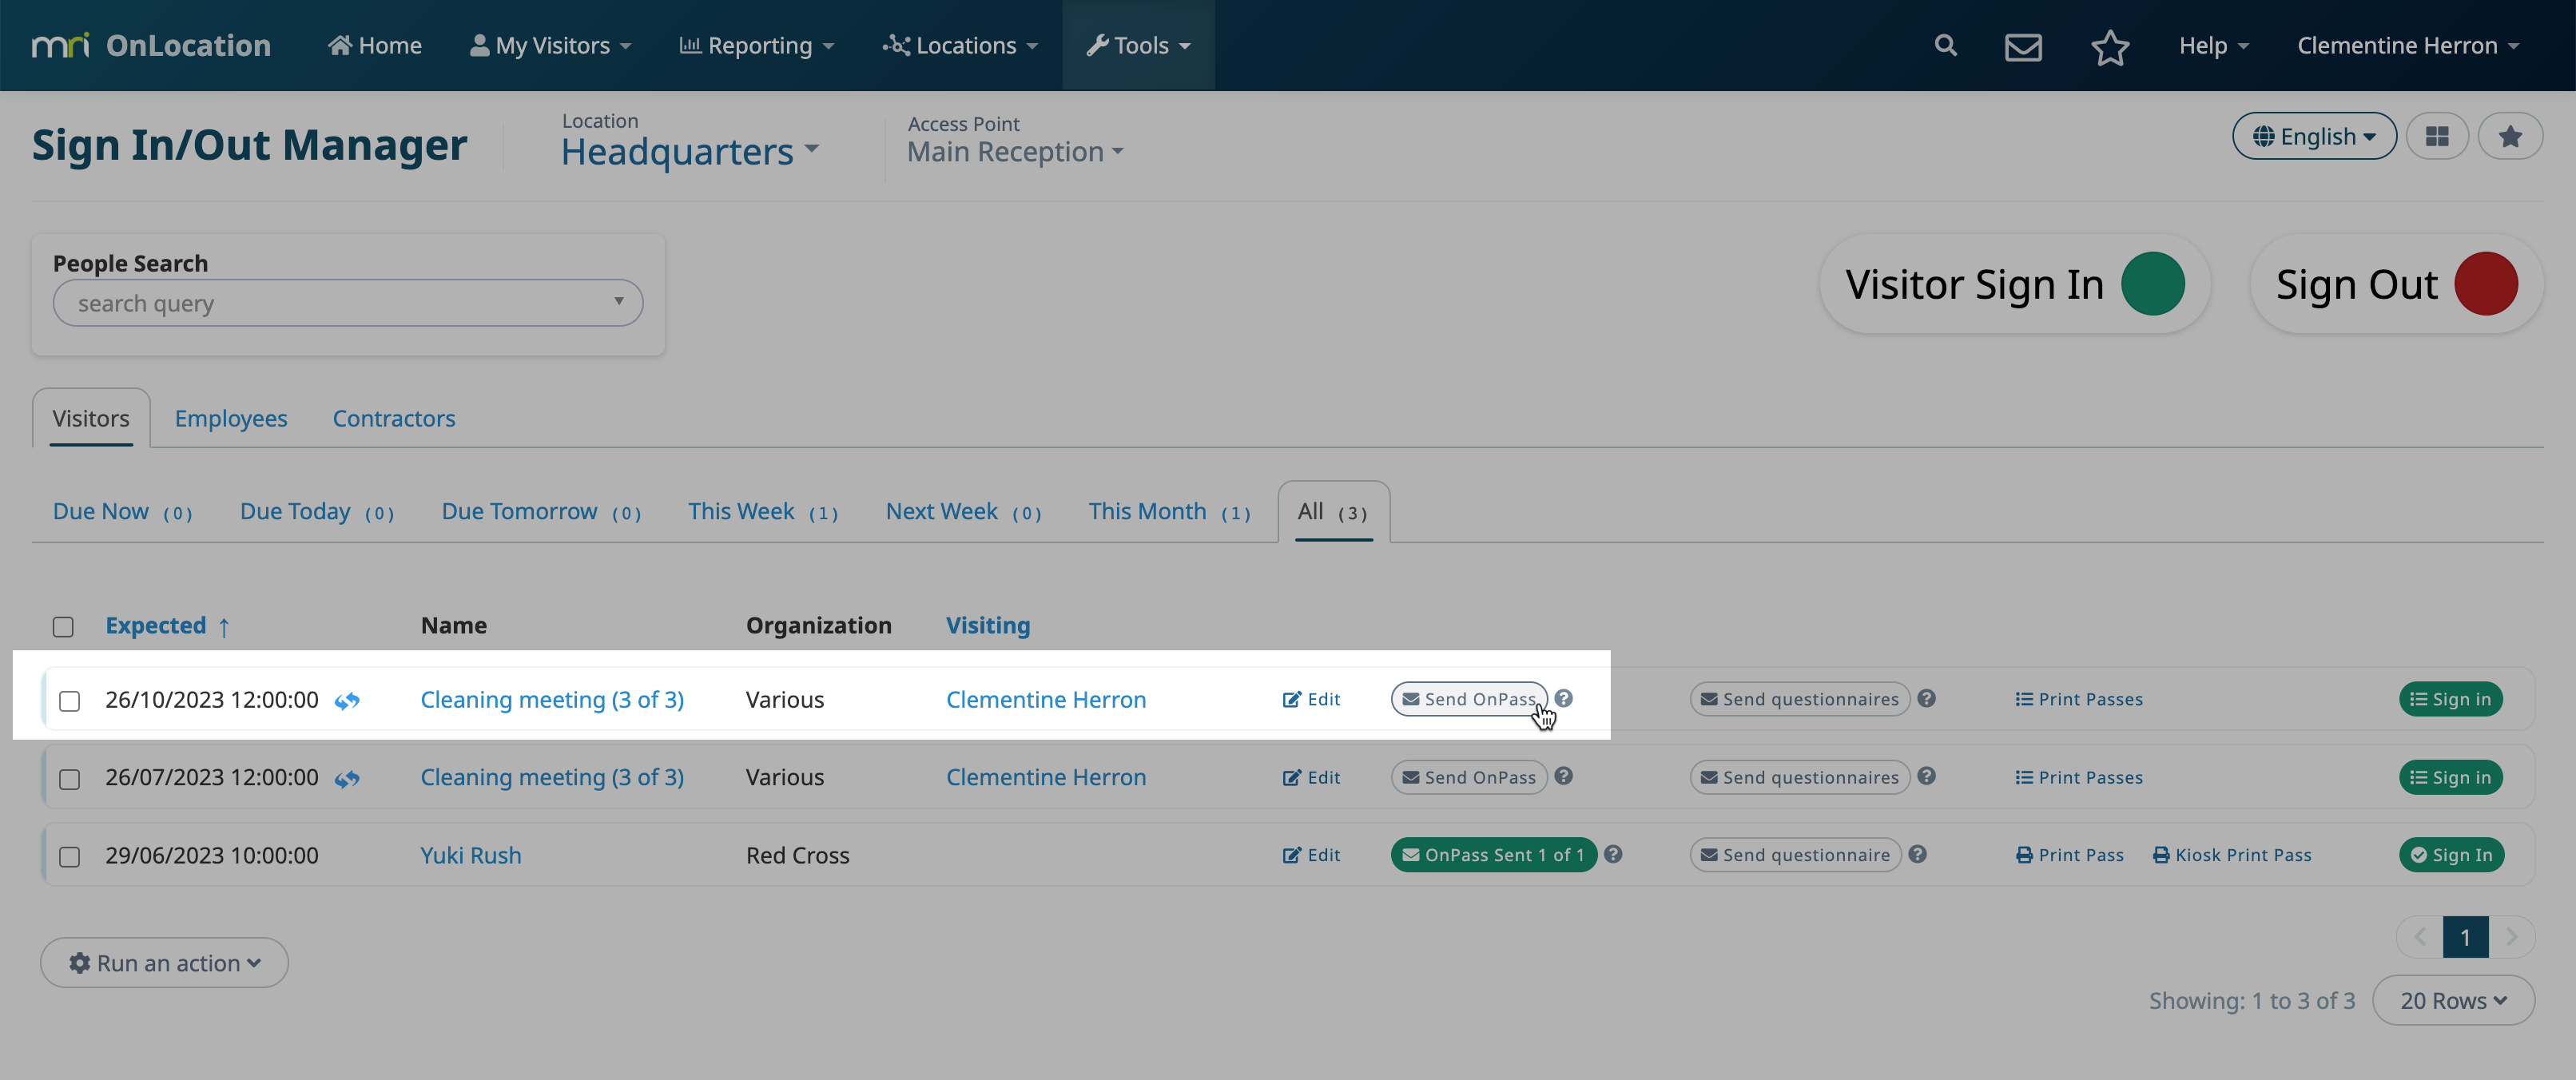Click the filled star bookmark page button
Screen dimensions: 2576x1080
tap(2510, 136)
